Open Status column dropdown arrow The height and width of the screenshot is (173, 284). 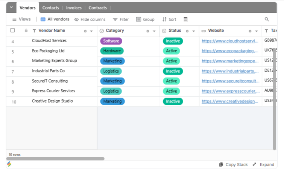(x=193, y=31)
